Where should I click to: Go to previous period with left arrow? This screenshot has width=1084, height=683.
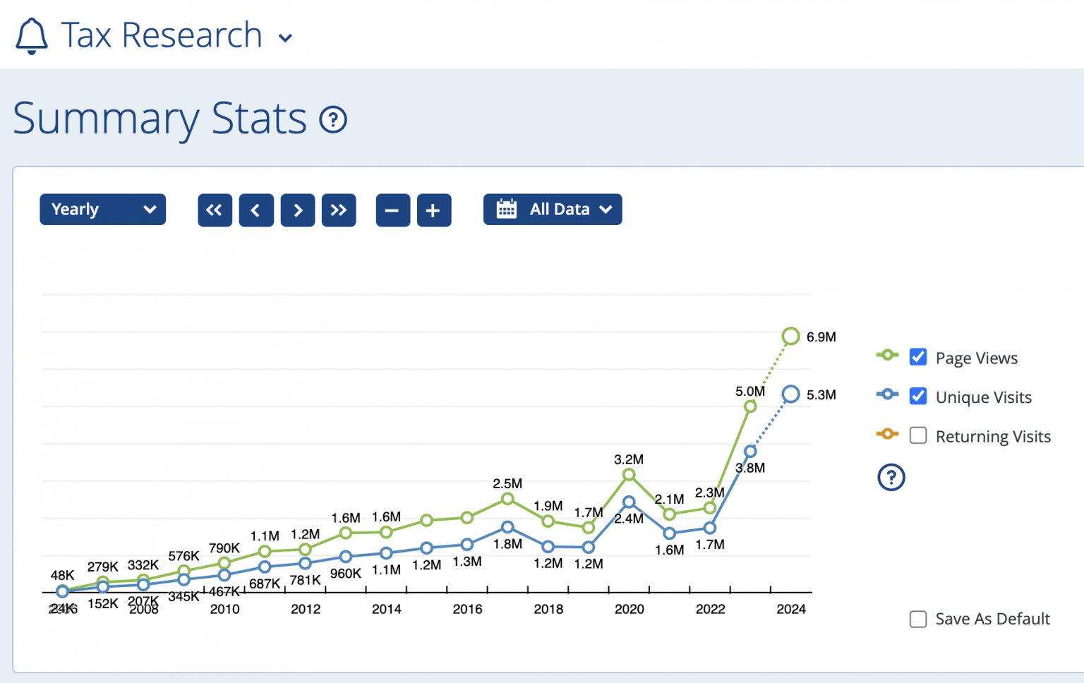[256, 210]
